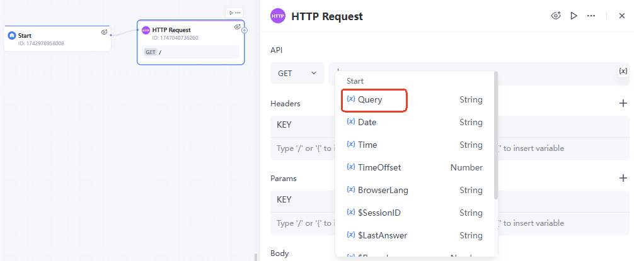
Task: Select the $LastAnswer variable
Action: tap(416, 235)
